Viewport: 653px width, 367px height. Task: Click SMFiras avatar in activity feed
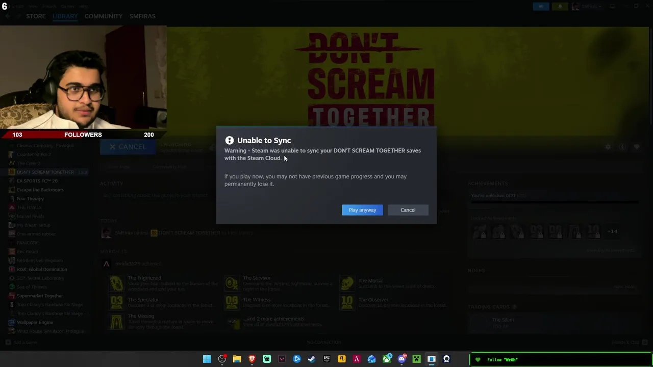tap(106, 233)
